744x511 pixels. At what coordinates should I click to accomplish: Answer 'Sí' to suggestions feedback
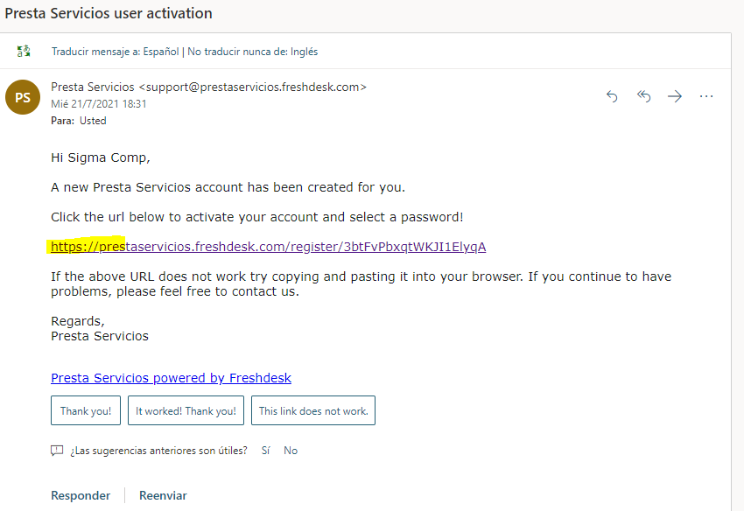tap(266, 451)
